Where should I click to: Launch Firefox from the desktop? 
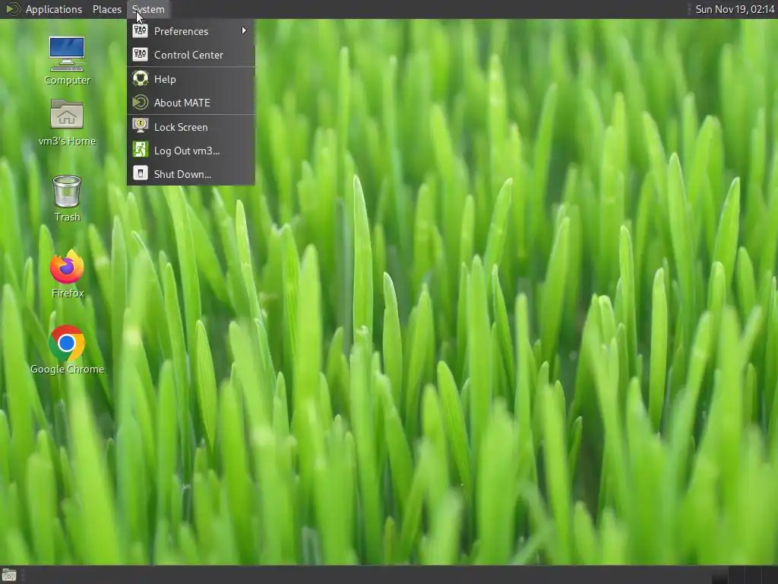[x=67, y=267]
